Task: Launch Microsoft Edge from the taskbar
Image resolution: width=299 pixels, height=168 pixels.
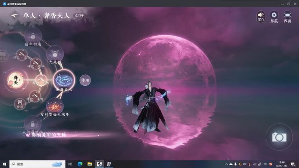Action: [x=80, y=164]
